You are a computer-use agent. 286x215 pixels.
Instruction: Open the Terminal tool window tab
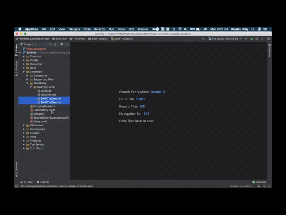click(x=43, y=182)
